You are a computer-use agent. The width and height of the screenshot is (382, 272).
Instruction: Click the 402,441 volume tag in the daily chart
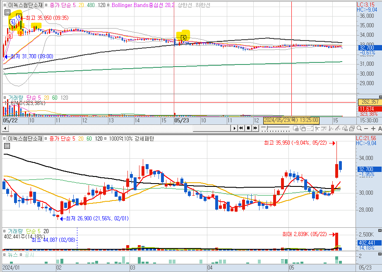point(370,243)
